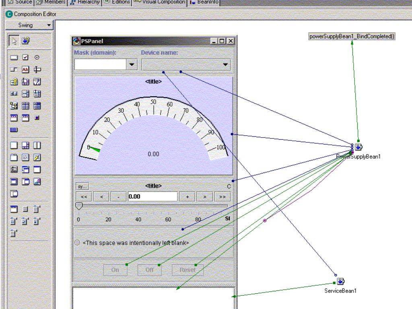Viewport: 412px width, 309px height.
Task: Click the '>>' fast increment button
Action: pos(222,196)
